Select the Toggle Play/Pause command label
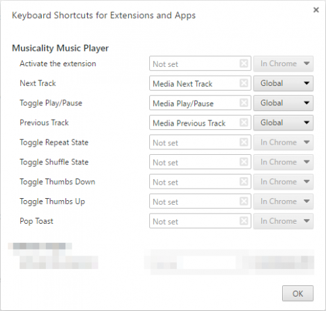 tap(51, 103)
